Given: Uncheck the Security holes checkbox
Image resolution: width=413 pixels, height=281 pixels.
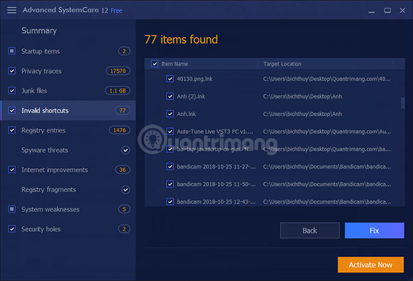Looking at the screenshot, I should [x=12, y=229].
